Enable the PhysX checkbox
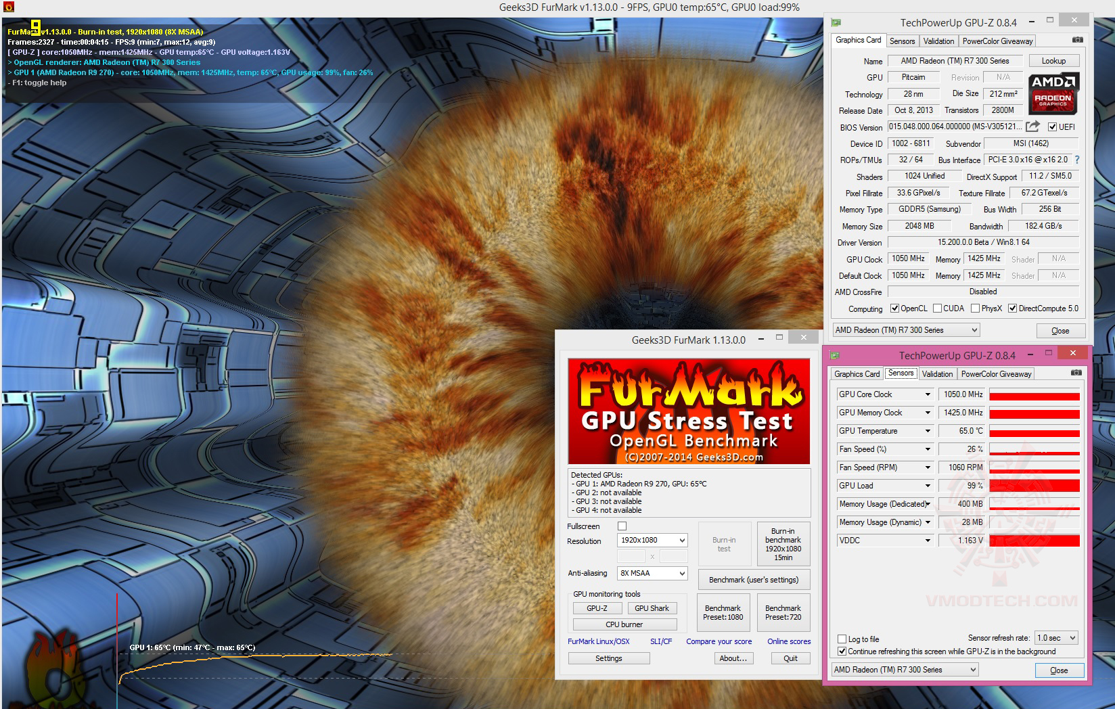 point(975,308)
